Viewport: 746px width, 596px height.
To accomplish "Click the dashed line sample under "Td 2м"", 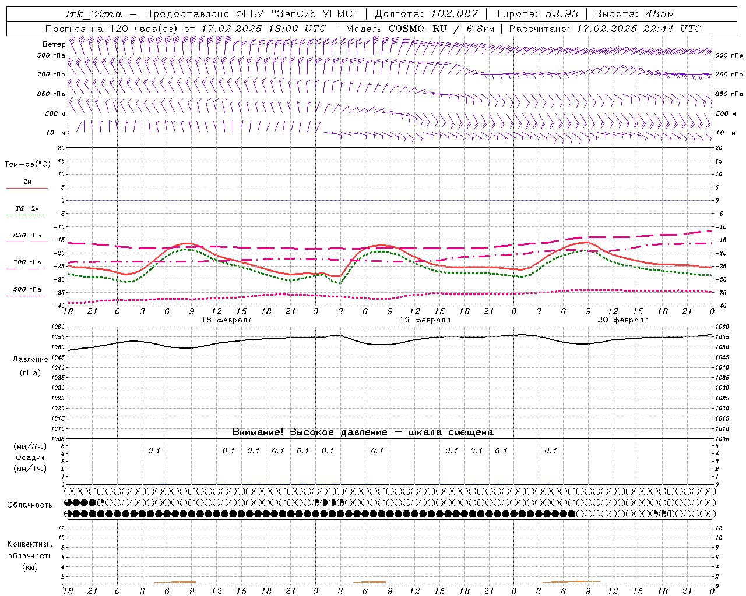I will tap(27, 215).
